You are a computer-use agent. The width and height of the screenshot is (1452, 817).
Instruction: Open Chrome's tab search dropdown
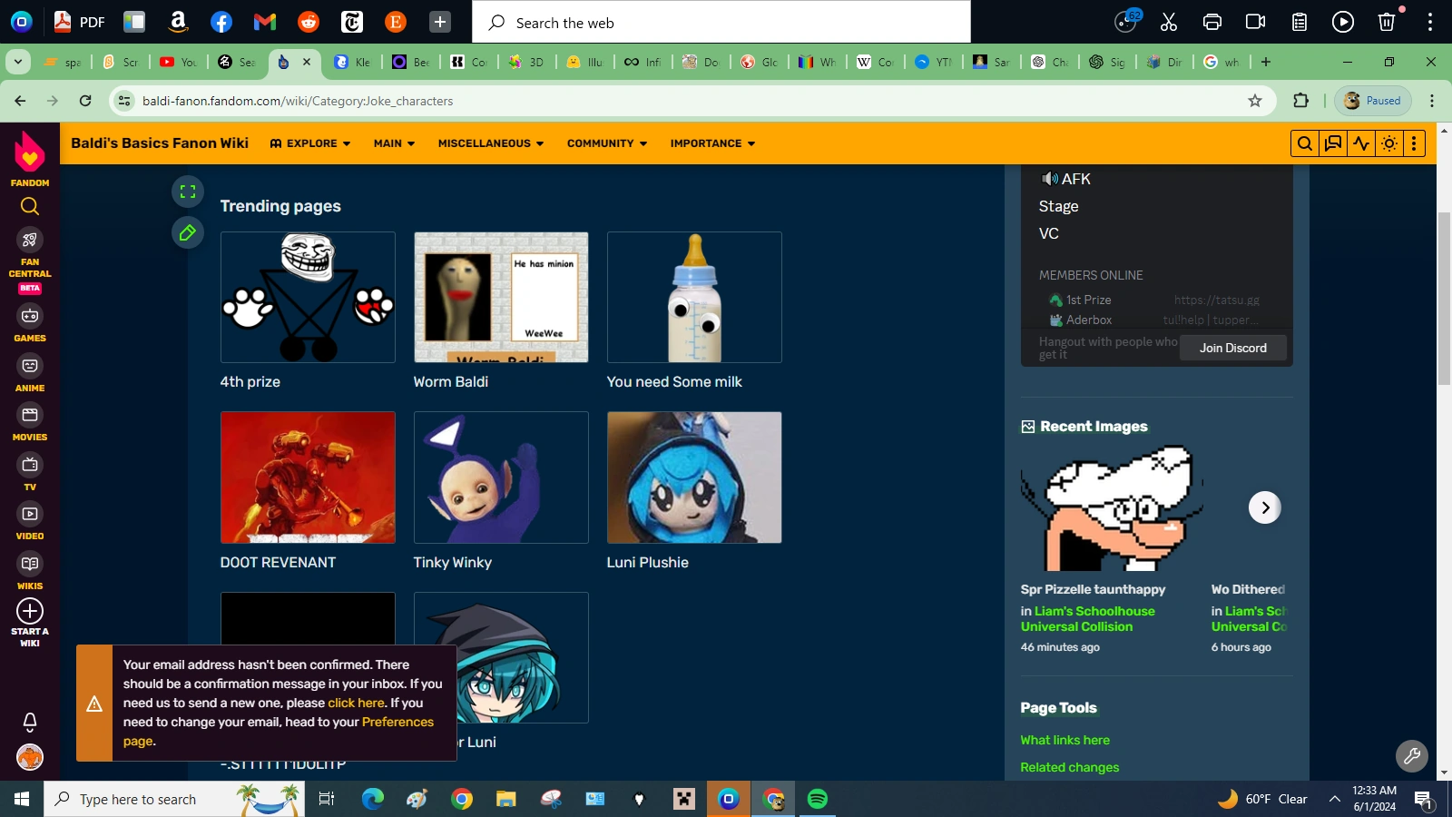click(x=18, y=62)
